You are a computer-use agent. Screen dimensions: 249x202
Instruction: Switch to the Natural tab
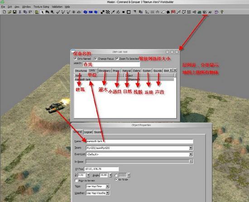tap(127, 70)
